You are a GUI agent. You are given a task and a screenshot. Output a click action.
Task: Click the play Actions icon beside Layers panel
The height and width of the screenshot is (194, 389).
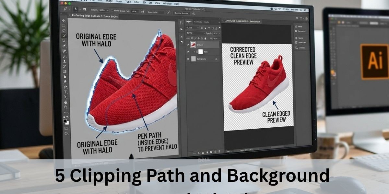pos(181,29)
